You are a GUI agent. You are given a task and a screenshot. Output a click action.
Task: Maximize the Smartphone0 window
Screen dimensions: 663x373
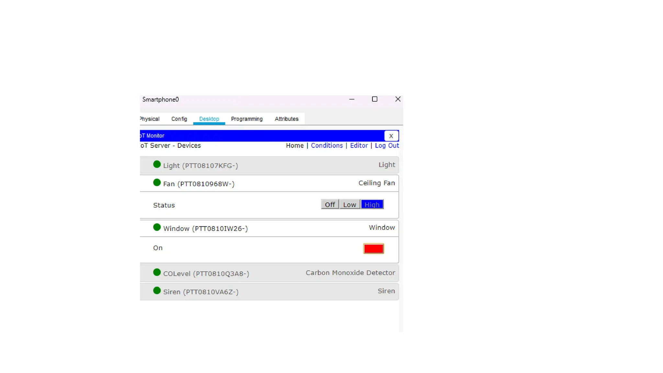375,99
